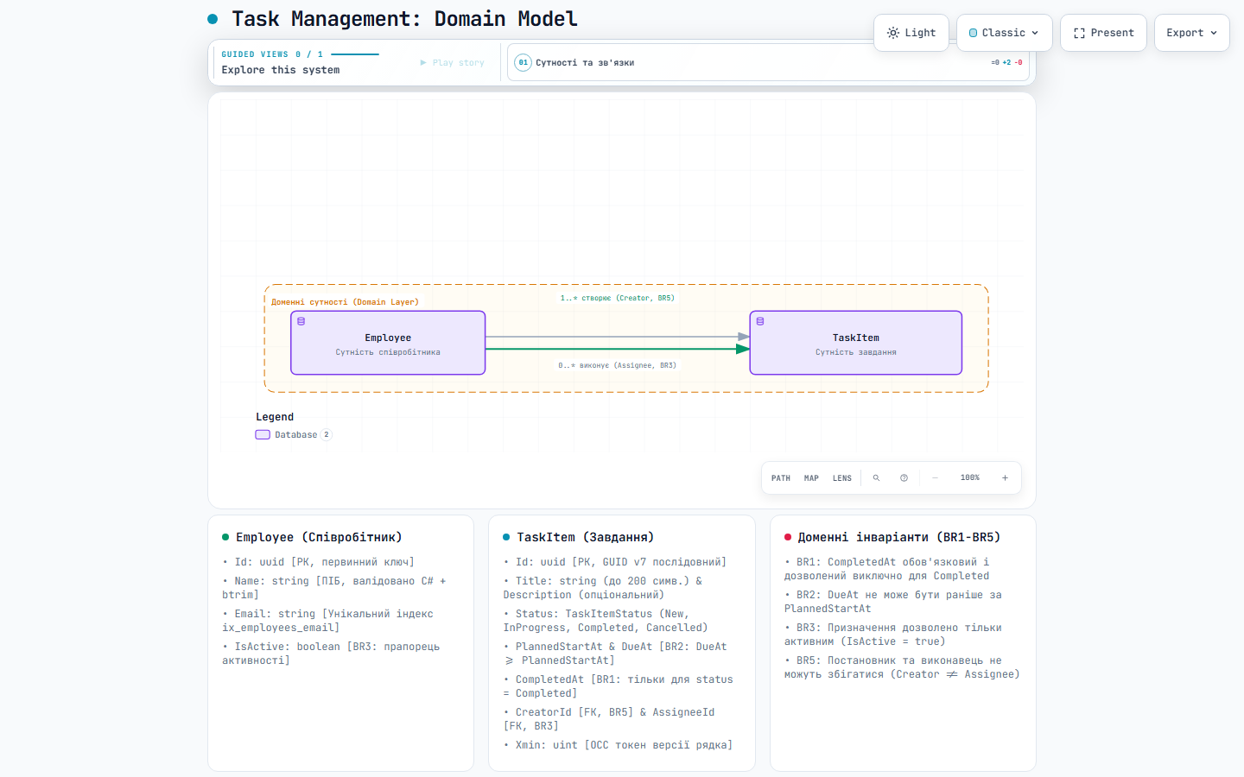
Task: Click the TaskItem (Завдання) card heading
Action: [585, 537]
